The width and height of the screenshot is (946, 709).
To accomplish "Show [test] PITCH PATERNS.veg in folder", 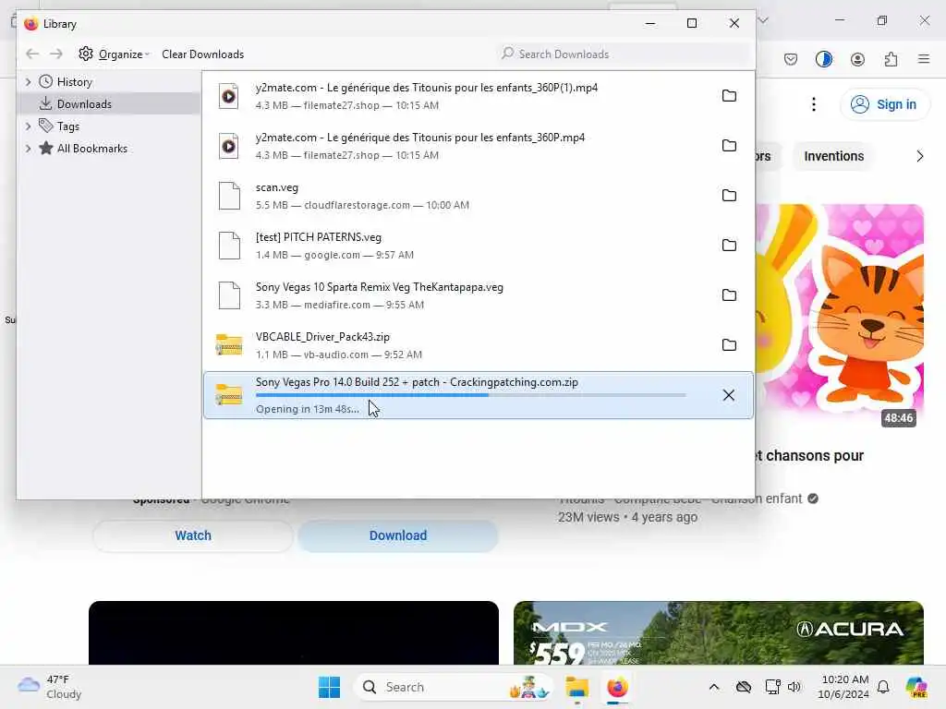I will (729, 246).
